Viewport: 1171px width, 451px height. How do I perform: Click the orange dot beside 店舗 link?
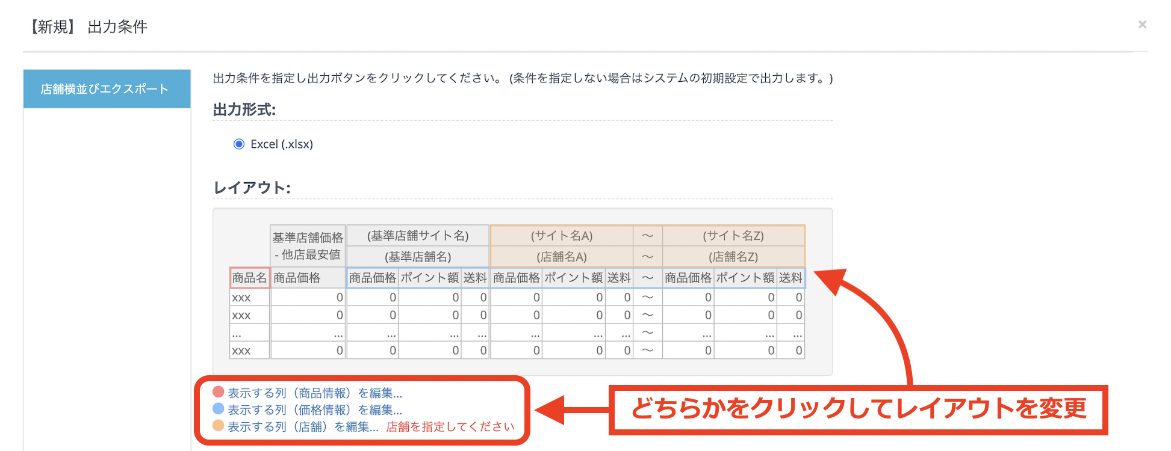point(219,426)
